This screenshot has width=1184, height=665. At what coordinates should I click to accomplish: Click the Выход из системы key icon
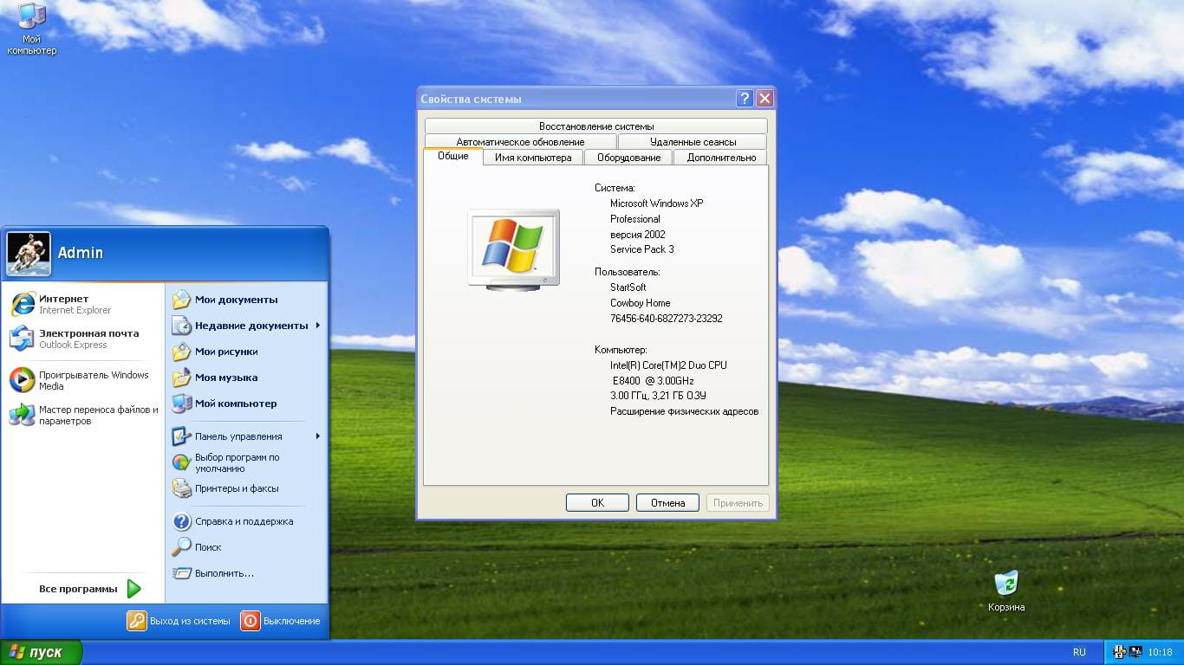tap(137, 621)
